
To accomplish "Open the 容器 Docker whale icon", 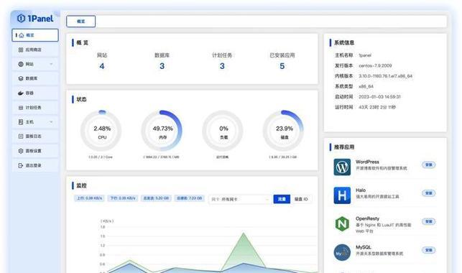I will [21, 93].
